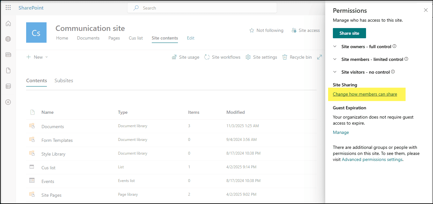Click the plus icon at sidebar bottom
Image resolution: width=433 pixels, height=204 pixels.
(x=8, y=102)
